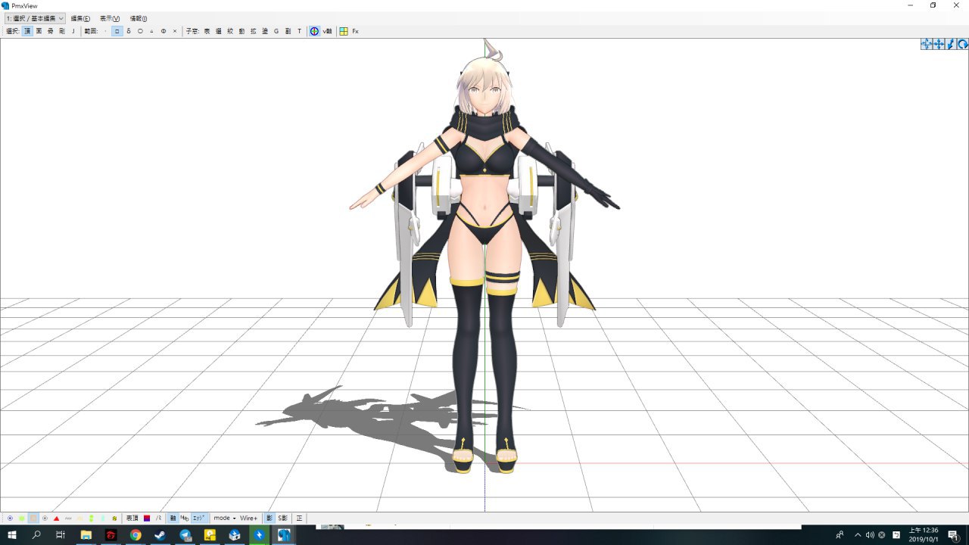
Task: Click the diagonal arrow zoom view icon
Action: [951, 45]
